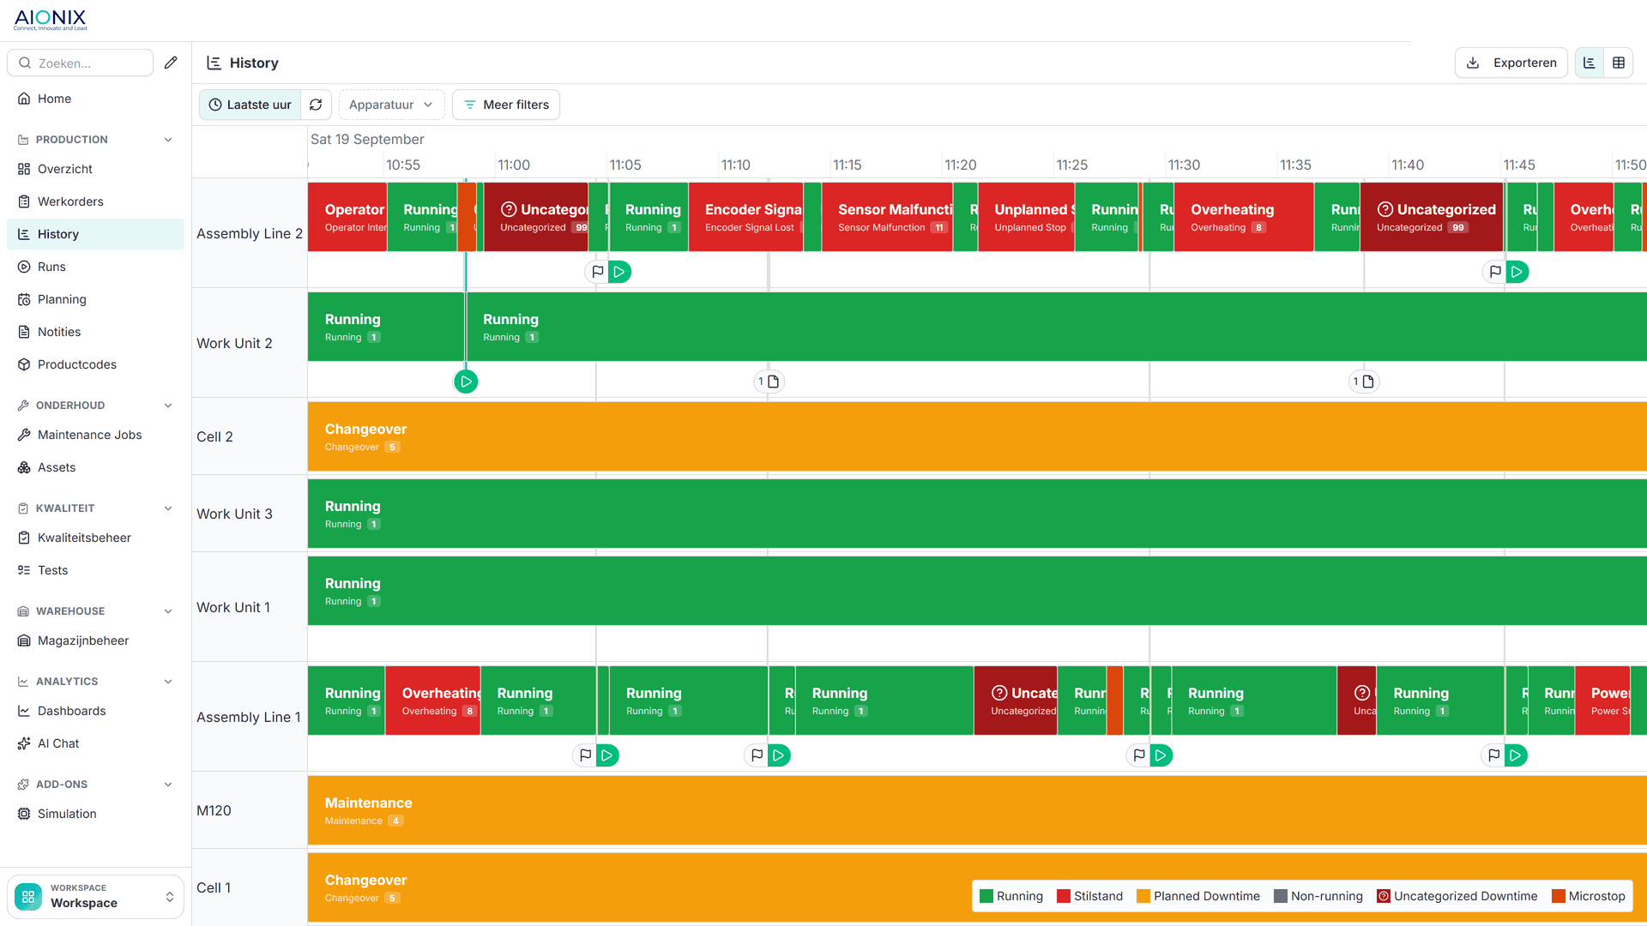Open Simulation under ADD-ONS
The height and width of the screenshot is (926, 1647).
[95, 814]
